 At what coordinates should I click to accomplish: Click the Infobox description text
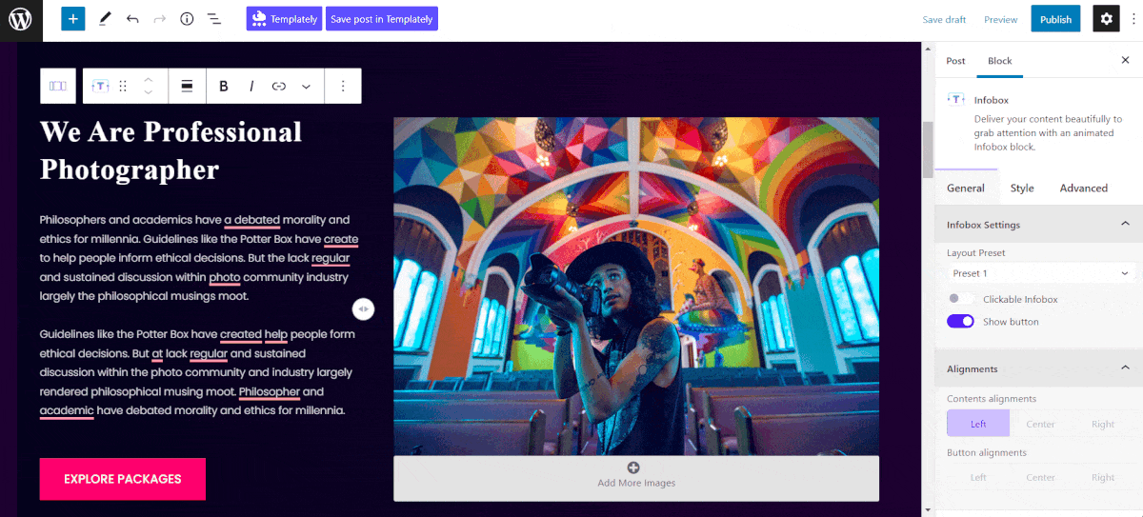(1048, 133)
